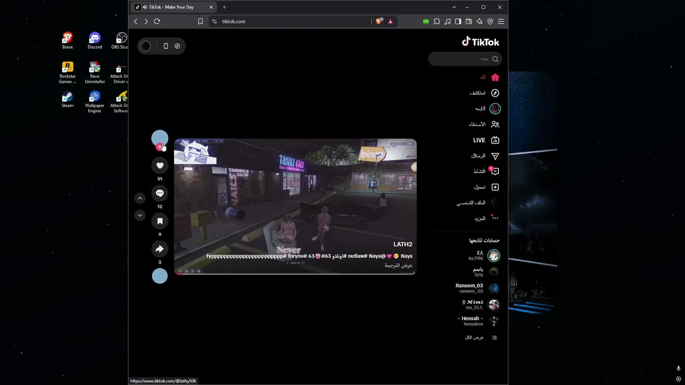Screen dimensions: 685x385
Task: Click the dark circle avatar in top-left pill
Action: pos(146,46)
